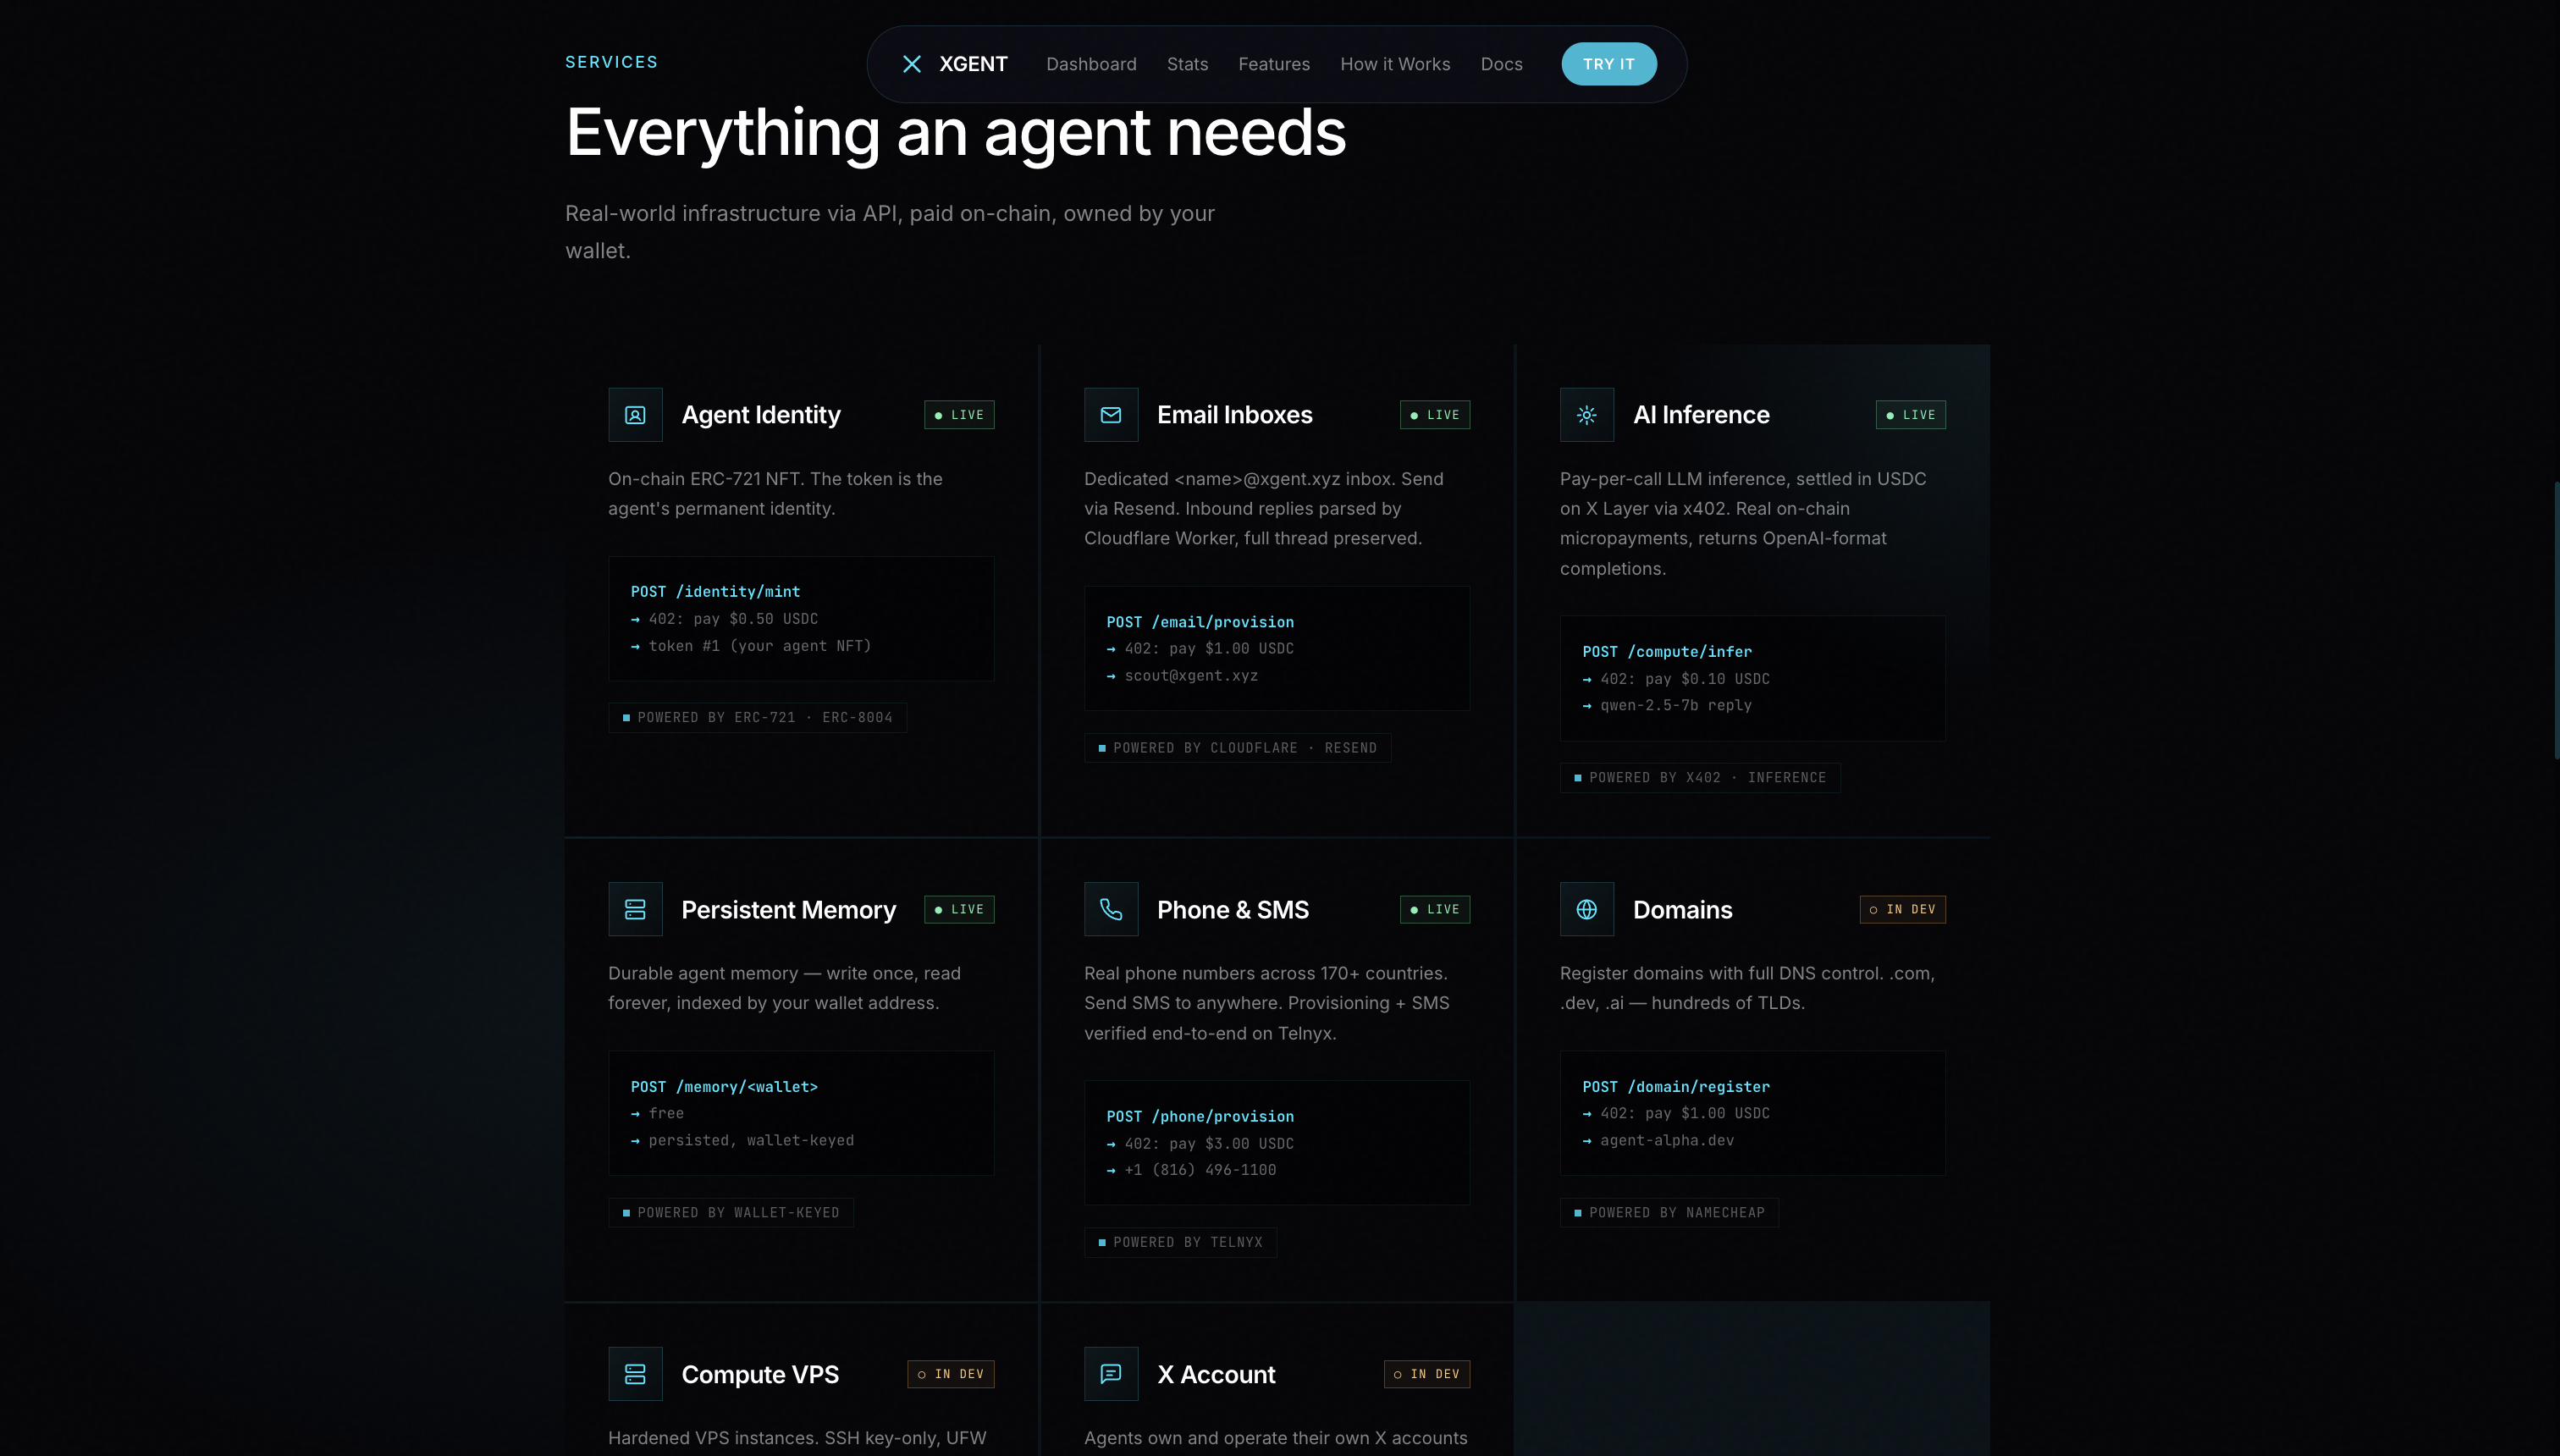The width and height of the screenshot is (2560, 1456).
Task: Click the Phone & SMS handset icon
Action: click(1111, 909)
